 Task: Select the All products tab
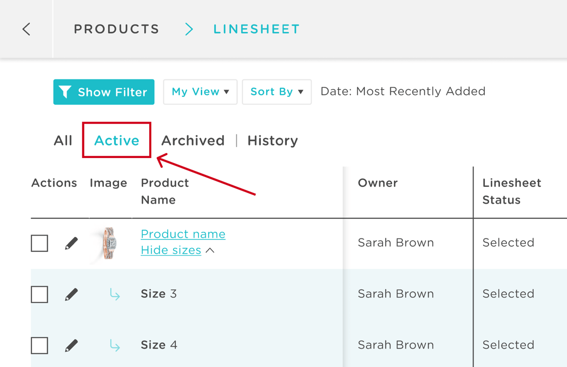(63, 140)
